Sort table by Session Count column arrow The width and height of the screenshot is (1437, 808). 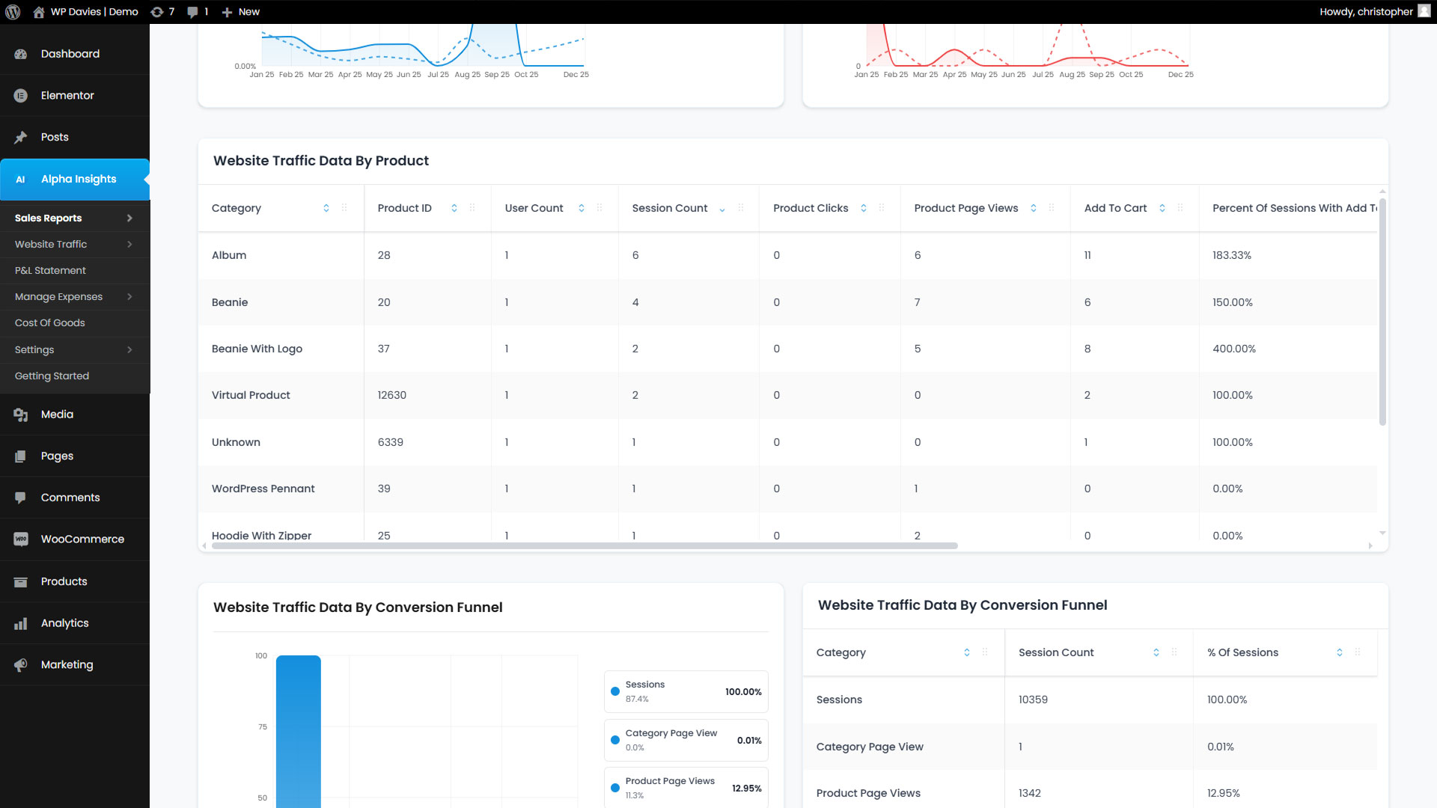coord(722,209)
